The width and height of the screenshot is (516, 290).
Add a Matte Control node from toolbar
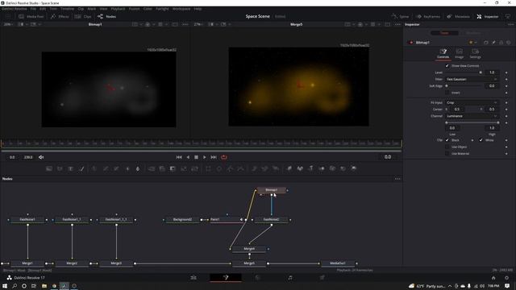coord(173,168)
